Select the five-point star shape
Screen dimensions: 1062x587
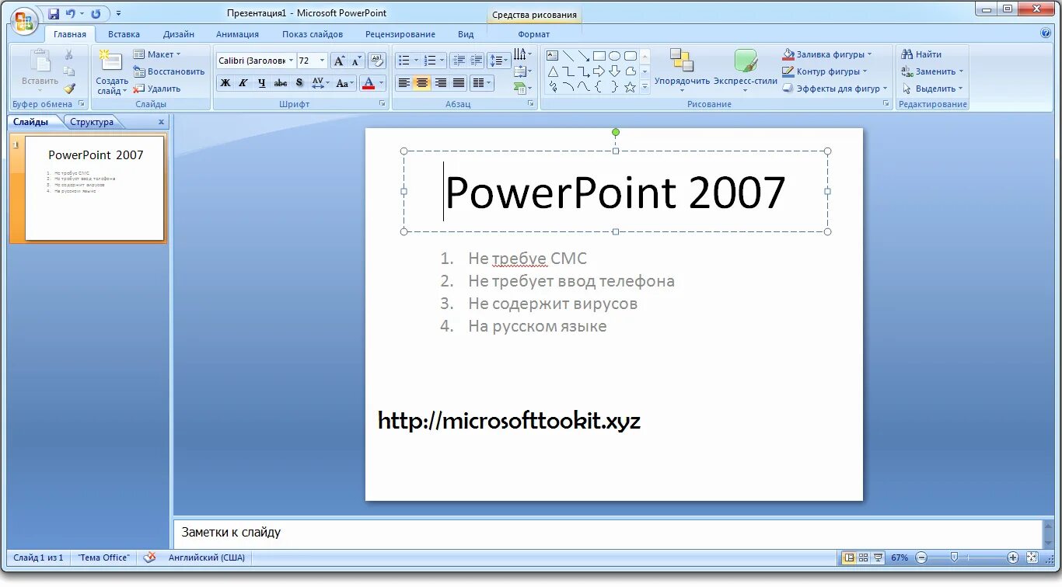click(630, 87)
